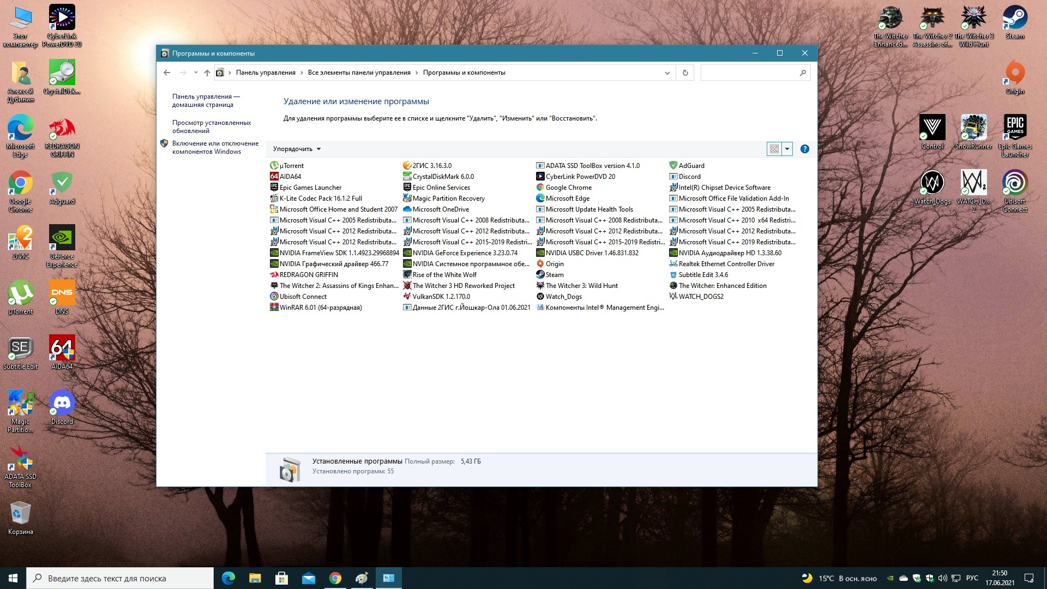Select the Epic Games Launcher desktop icon

(x=1015, y=136)
